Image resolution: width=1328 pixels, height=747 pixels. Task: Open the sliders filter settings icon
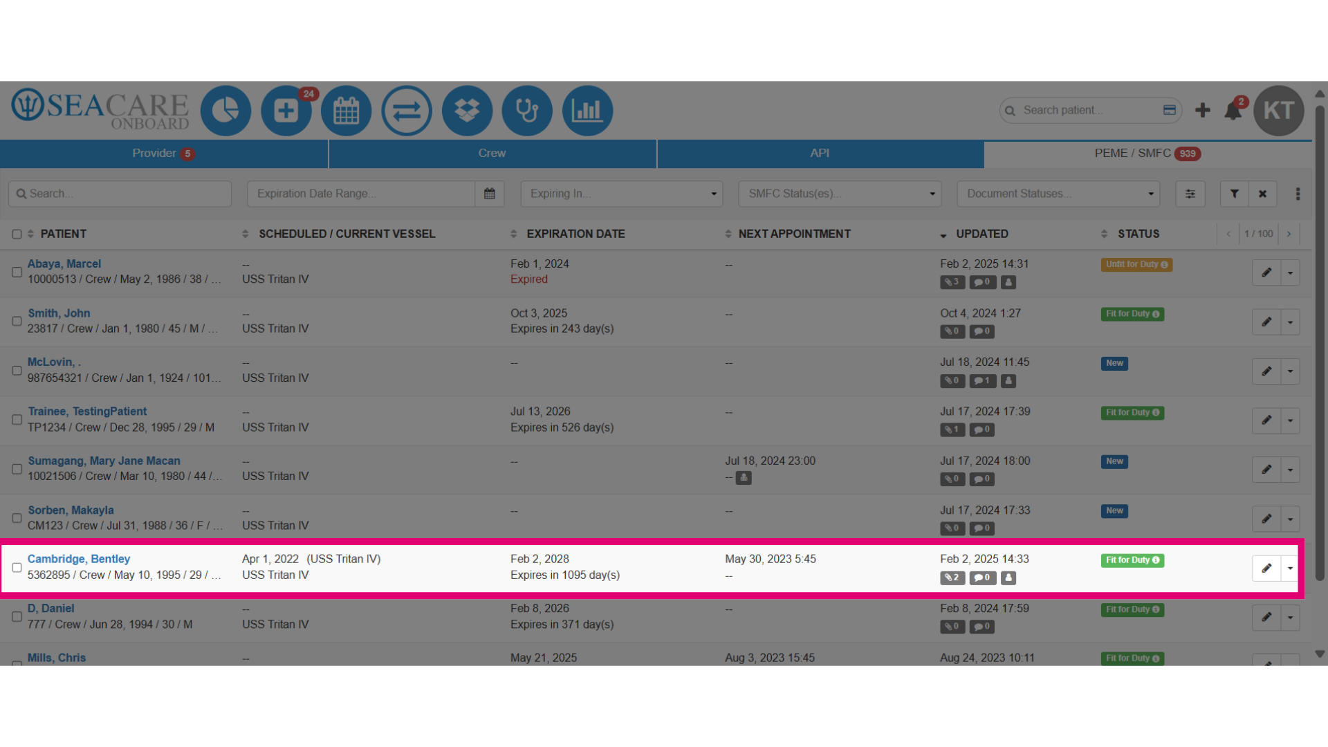point(1190,194)
